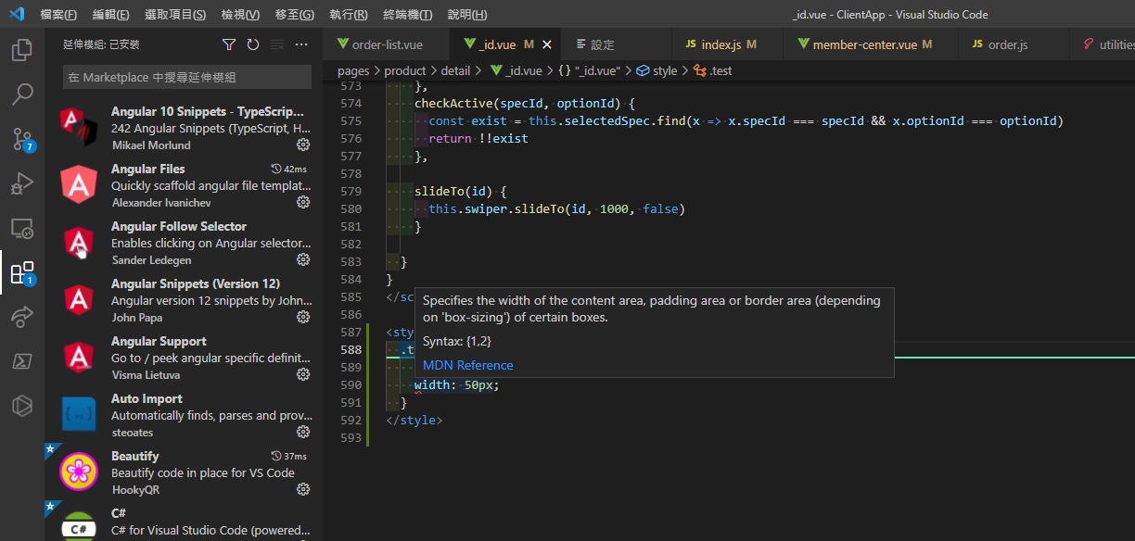Image resolution: width=1135 pixels, height=541 pixels.
Task: Close the _id.vue editor tab
Action: 547,44
